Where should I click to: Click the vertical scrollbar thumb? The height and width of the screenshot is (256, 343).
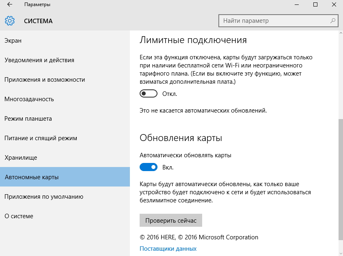tap(340, 179)
